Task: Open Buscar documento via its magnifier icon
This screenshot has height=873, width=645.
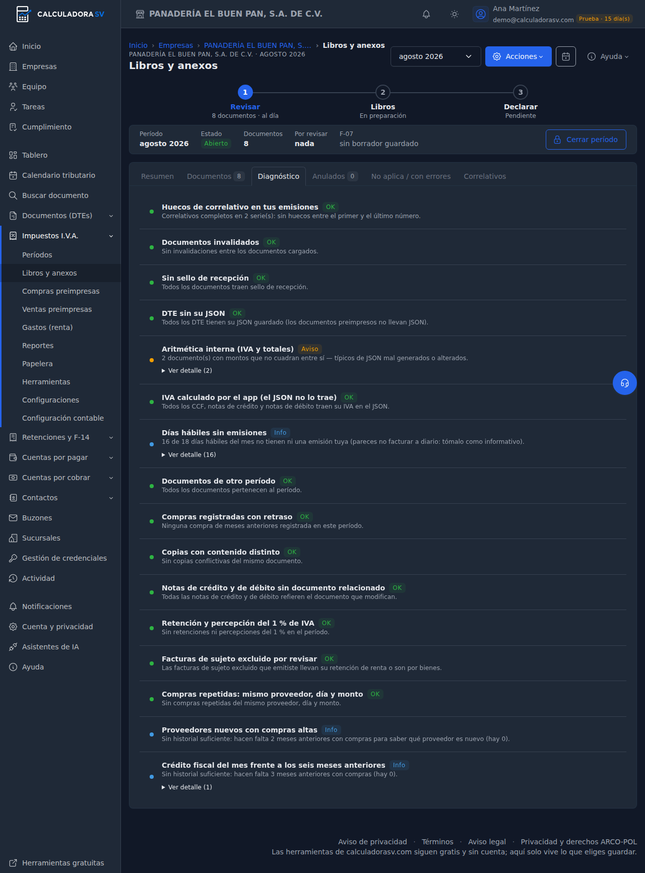Action: pos(13,195)
